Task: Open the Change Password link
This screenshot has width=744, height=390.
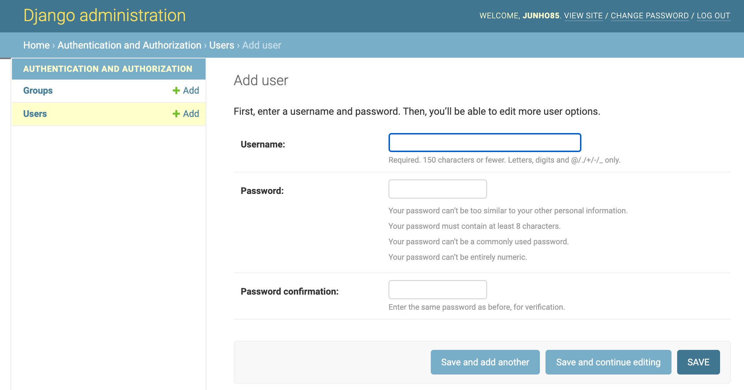Action: tap(649, 16)
